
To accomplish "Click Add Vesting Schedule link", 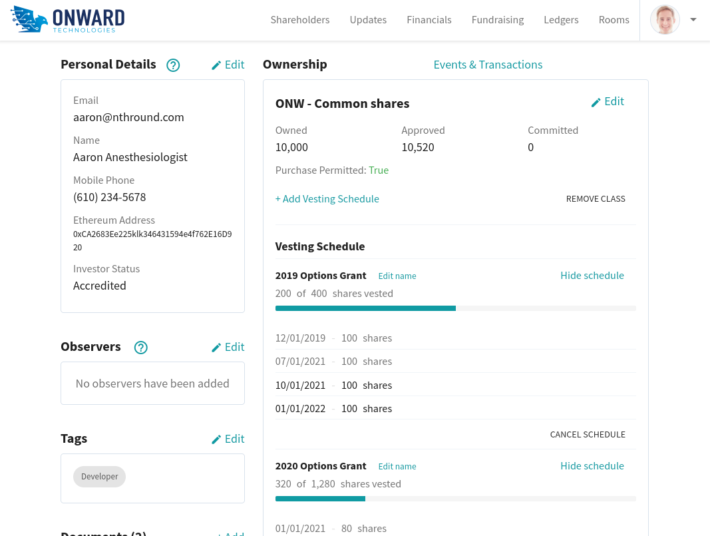I will pos(327,199).
